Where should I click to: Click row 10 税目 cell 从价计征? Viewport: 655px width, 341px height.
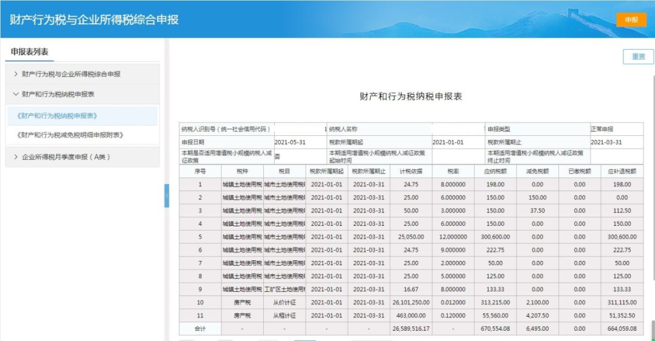click(x=284, y=303)
